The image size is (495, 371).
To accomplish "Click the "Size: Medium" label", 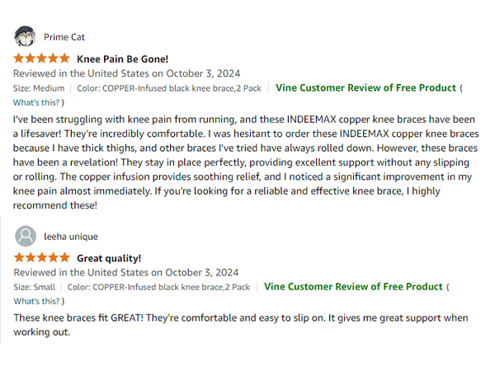I will coord(38,88).
